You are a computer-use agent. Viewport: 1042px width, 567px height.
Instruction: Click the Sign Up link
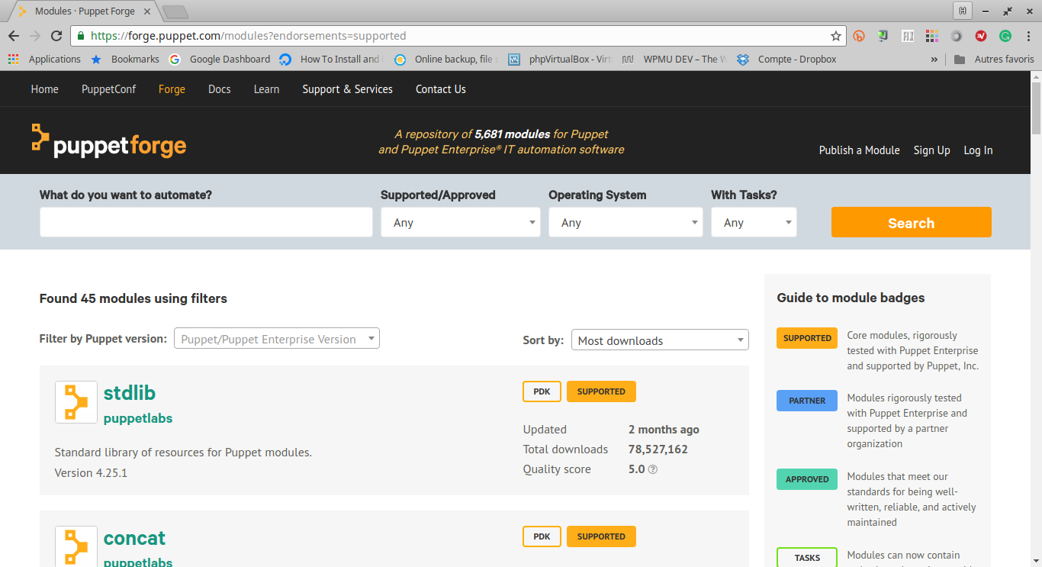(932, 150)
